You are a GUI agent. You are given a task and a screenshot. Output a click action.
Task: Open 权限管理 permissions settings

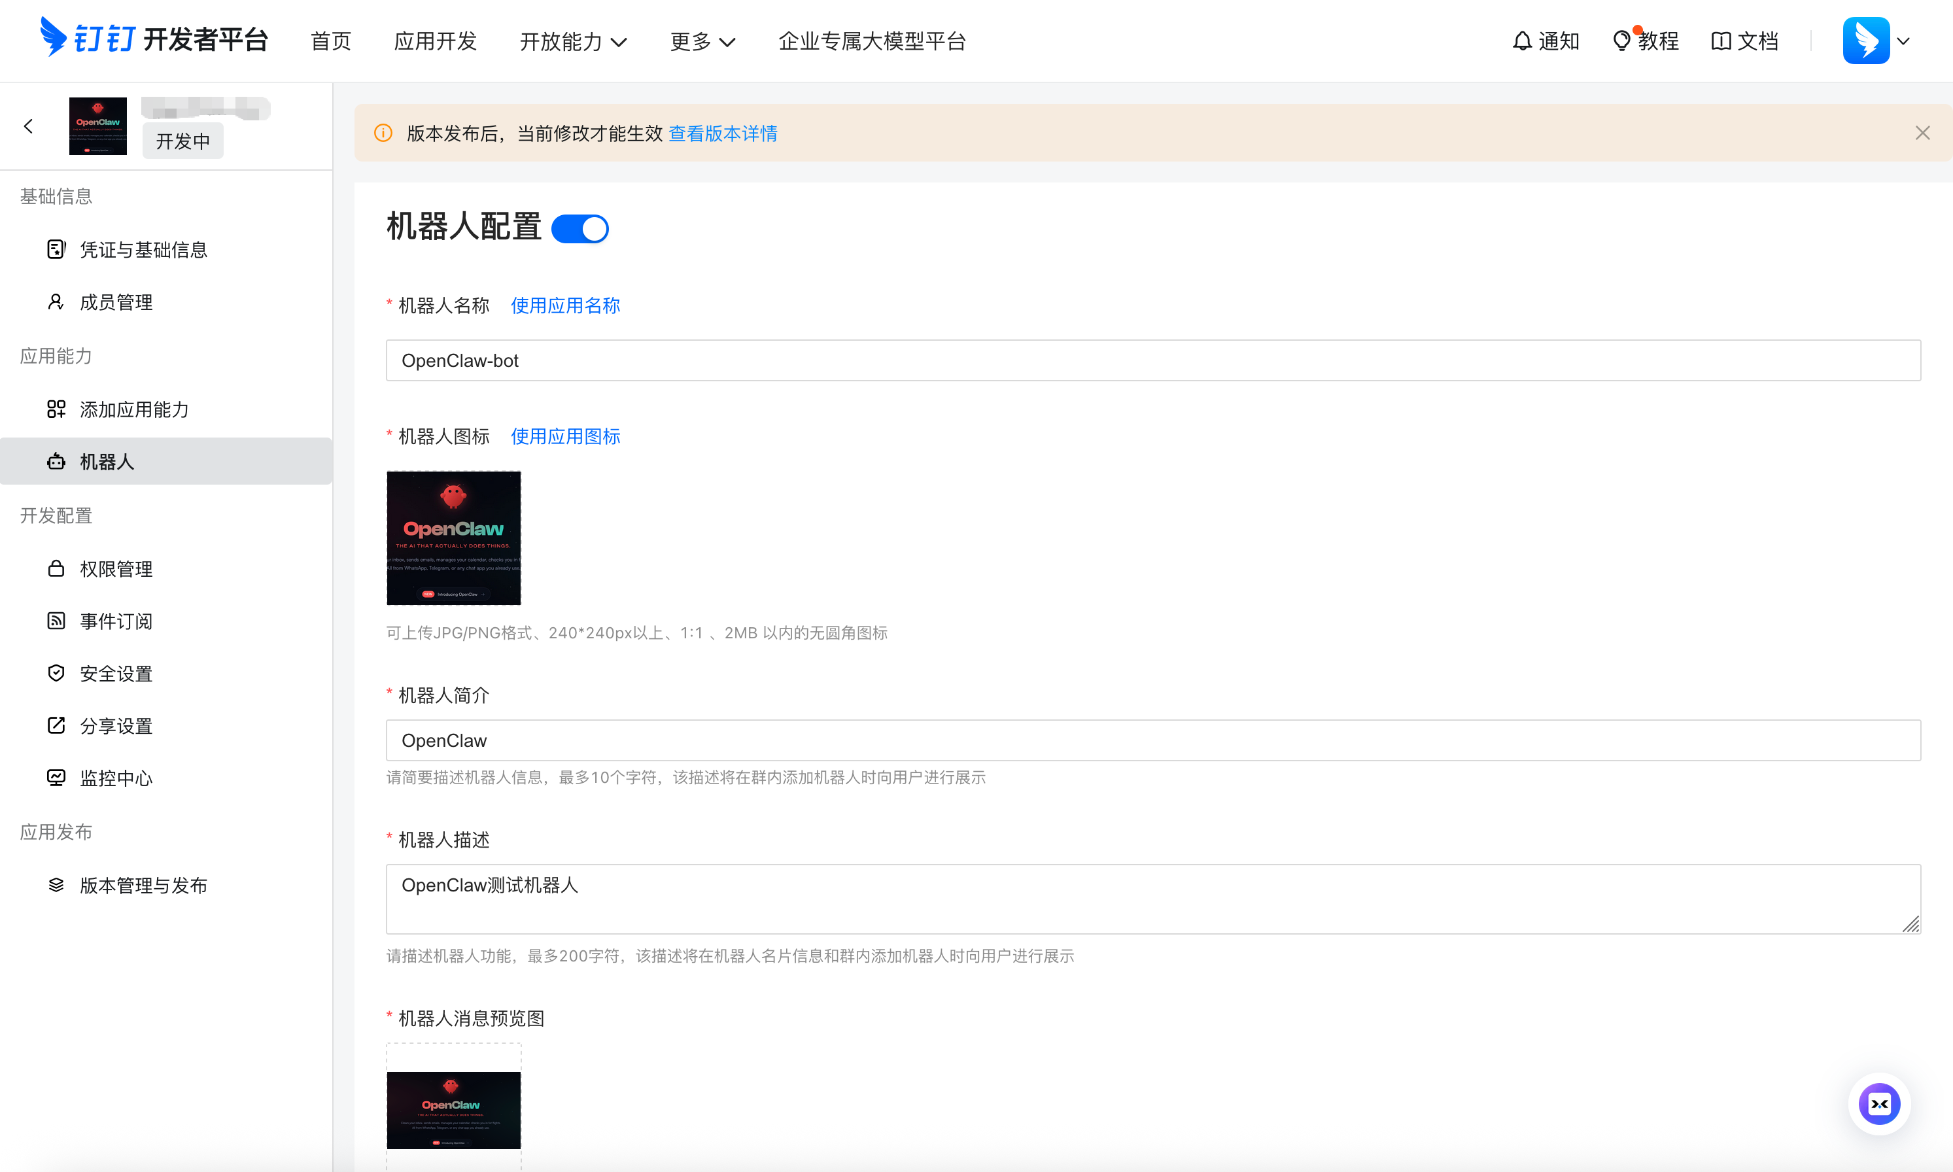click(x=116, y=568)
